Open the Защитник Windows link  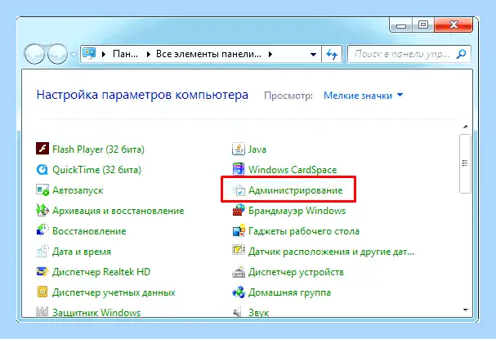(x=96, y=312)
